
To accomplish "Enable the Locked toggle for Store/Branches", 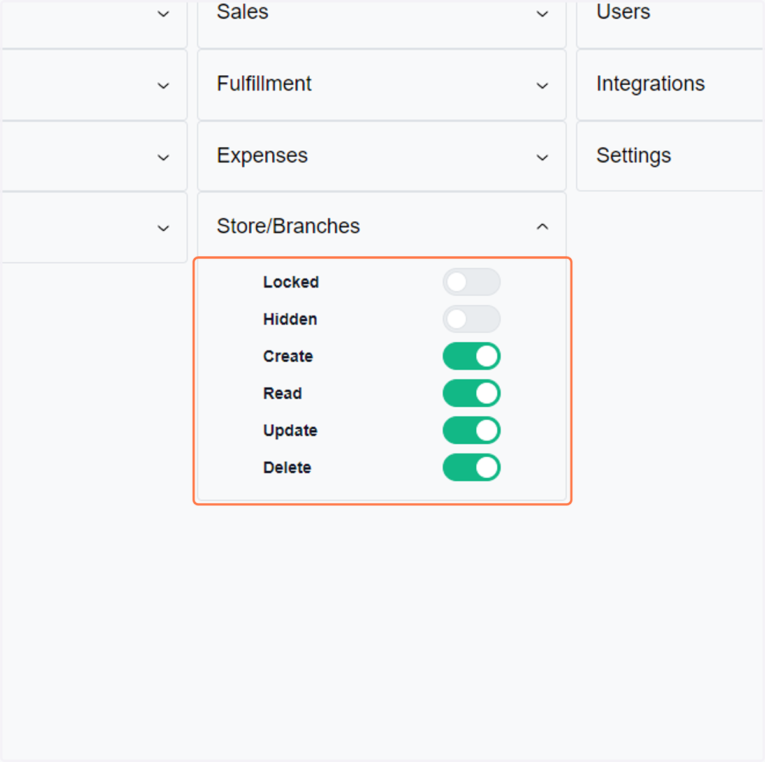I will tap(472, 282).
